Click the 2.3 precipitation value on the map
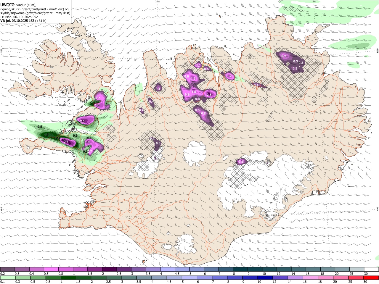The image size is (379, 284). (82, 122)
